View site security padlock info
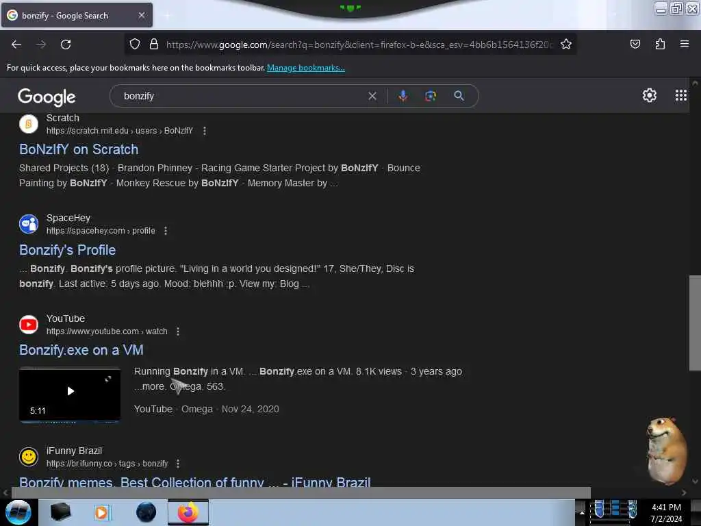 pos(154,44)
